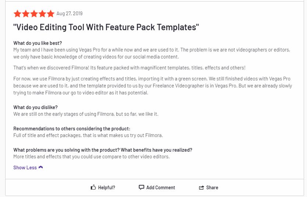Click the second rating star
The height and width of the screenshot is (197, 307).
tap(26, 14)
